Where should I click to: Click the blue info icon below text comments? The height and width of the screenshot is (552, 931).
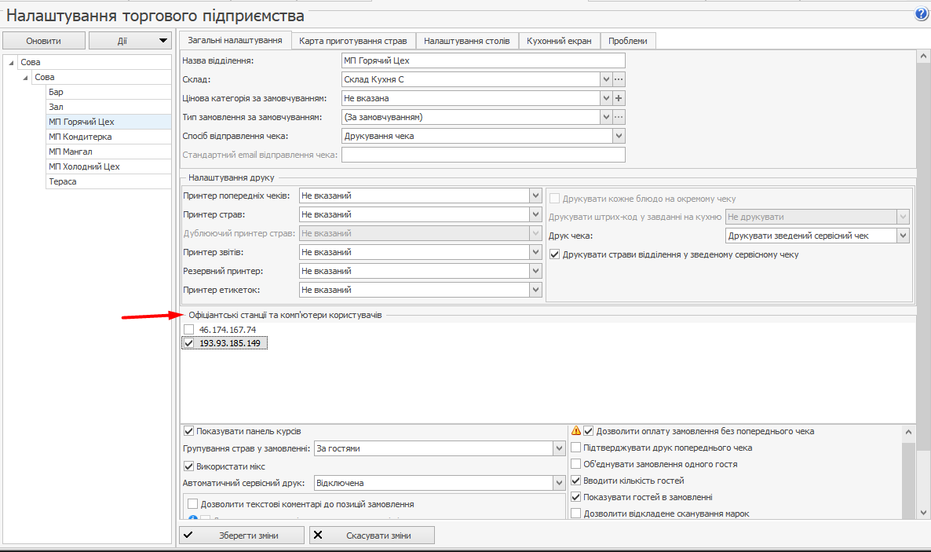[x=192, y=518]
